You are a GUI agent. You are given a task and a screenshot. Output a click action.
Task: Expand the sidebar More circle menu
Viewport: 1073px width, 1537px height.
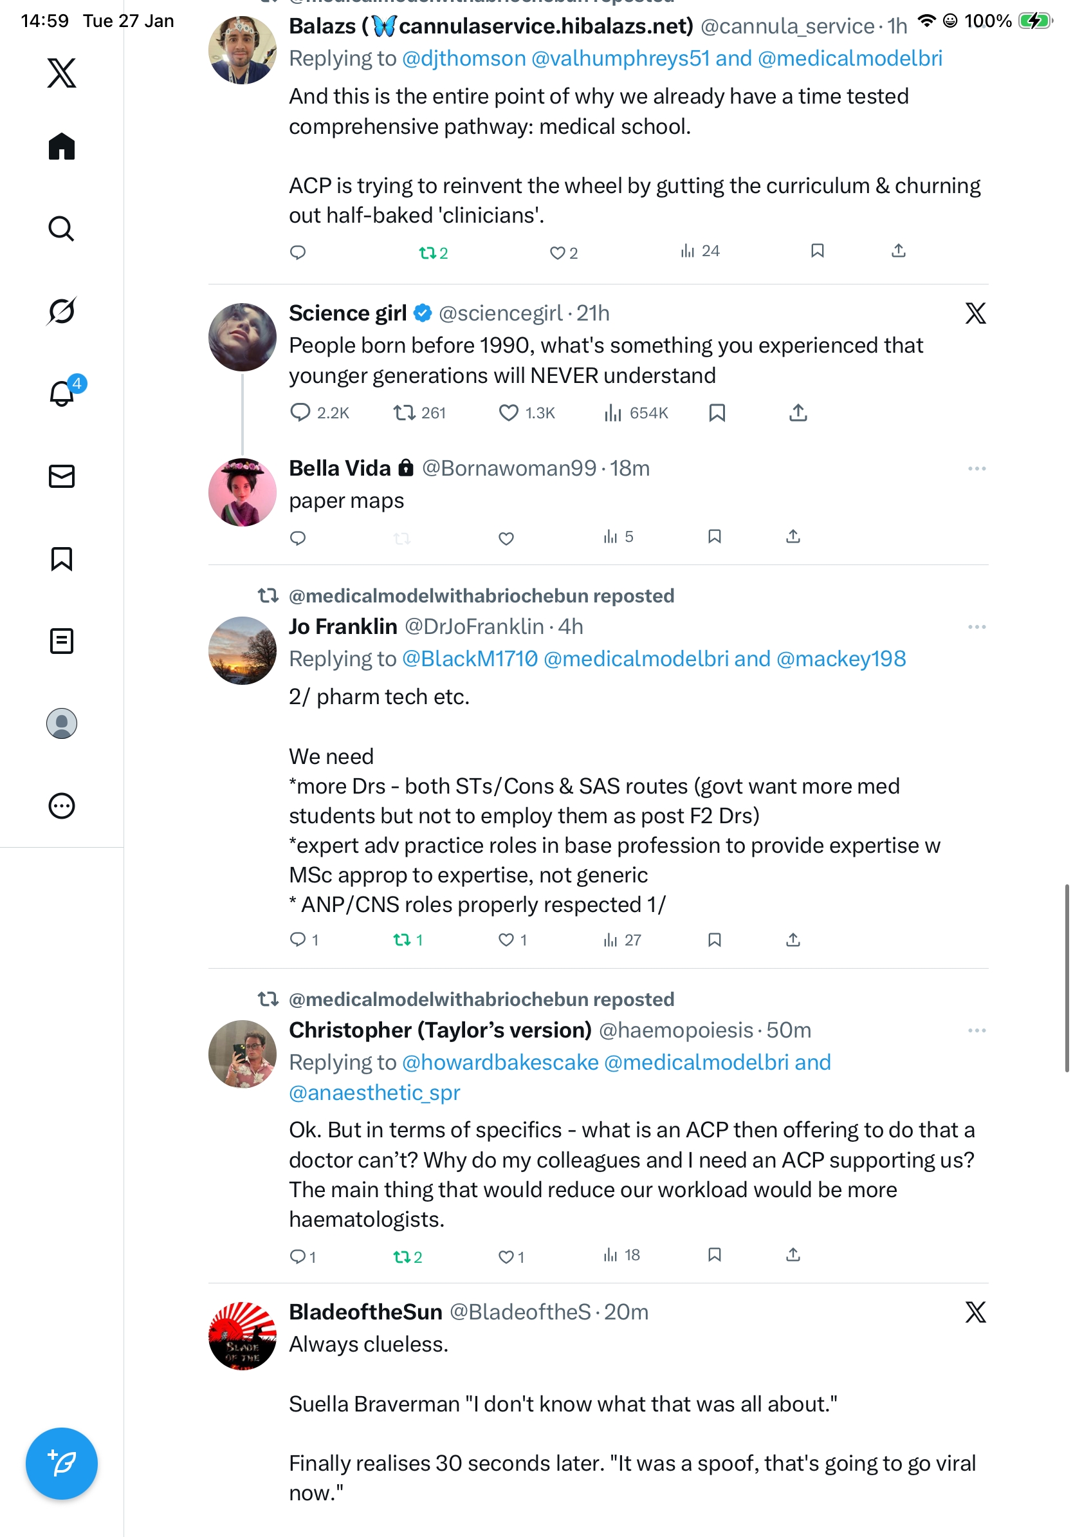click(x=62, y=805)
